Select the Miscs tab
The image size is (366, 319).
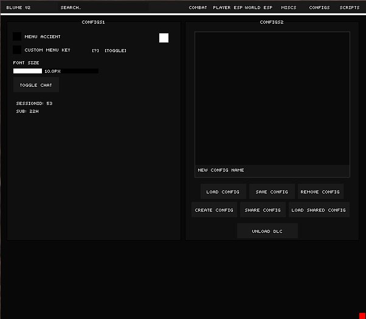(x=289, y=8)
